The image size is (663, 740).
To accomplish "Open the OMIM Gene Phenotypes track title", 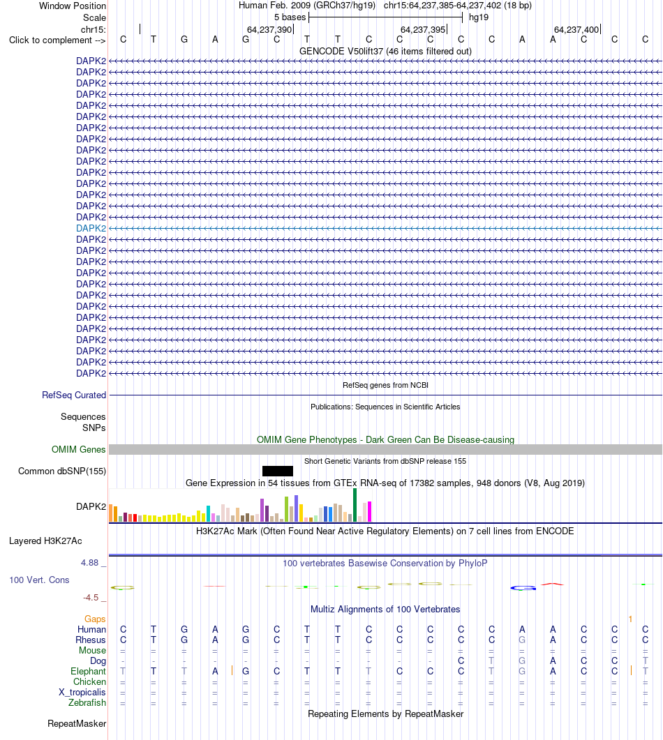I will [385, 439].
